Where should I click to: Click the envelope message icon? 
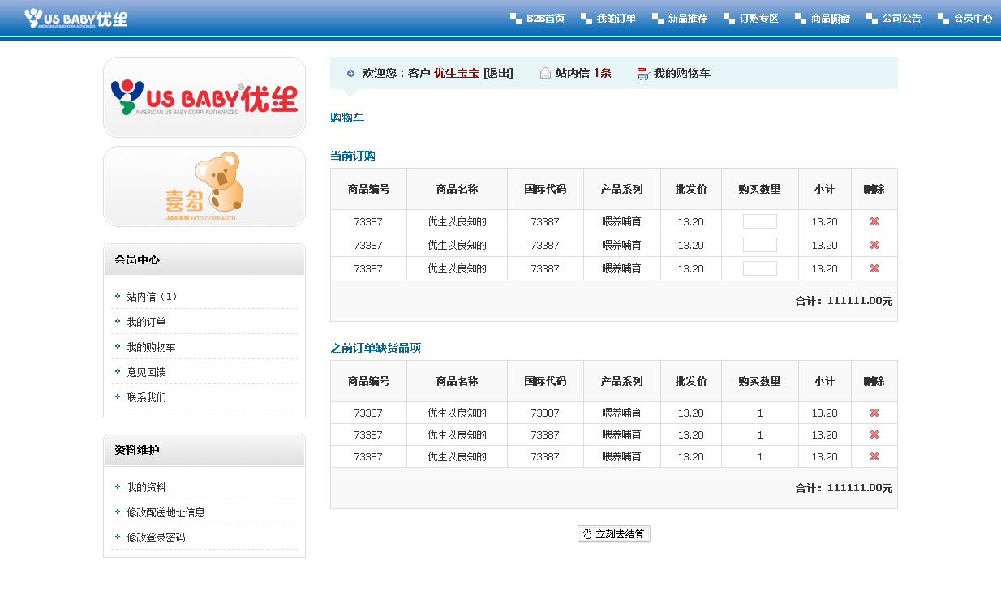click(x=545, y=73)
